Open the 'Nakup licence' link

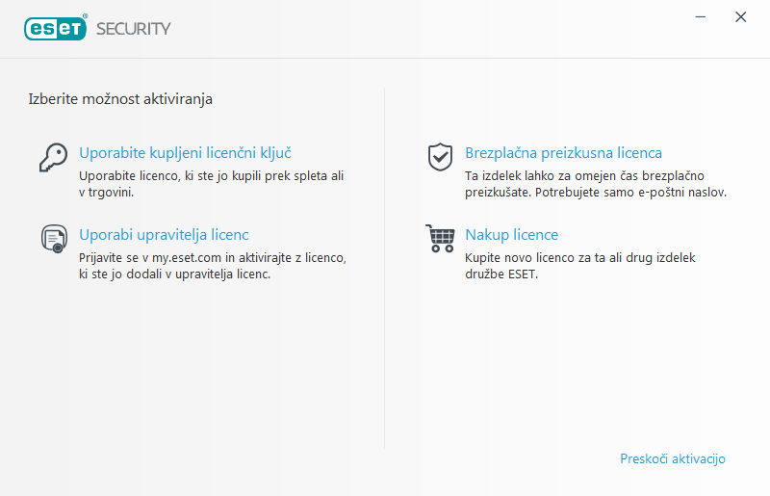[511, 235]
